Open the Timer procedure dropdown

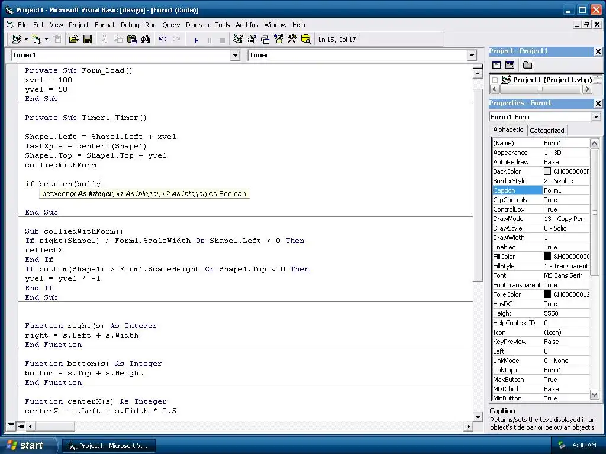(472, 56)
